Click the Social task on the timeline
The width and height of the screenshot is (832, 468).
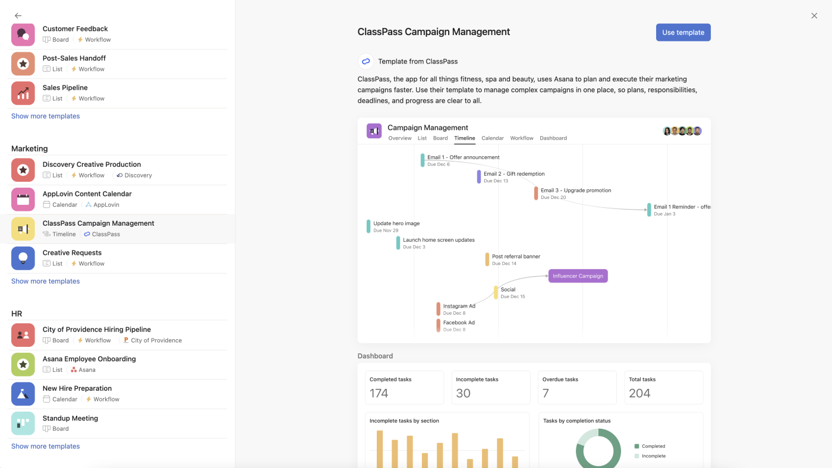point(509,293)
